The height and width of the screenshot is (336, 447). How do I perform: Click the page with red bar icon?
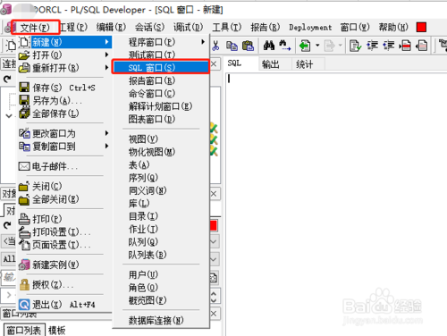click(x=405, y=46)
